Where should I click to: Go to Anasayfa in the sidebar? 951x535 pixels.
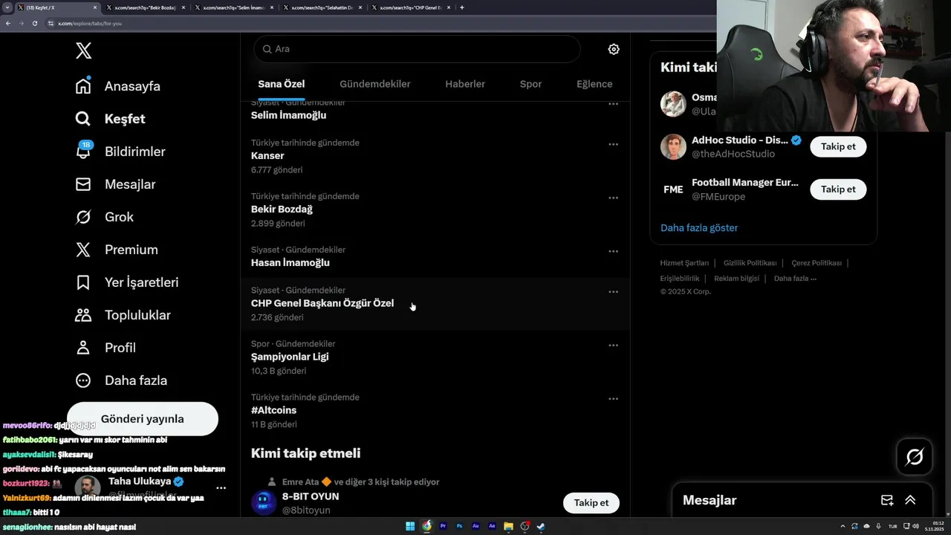point(118,86)
